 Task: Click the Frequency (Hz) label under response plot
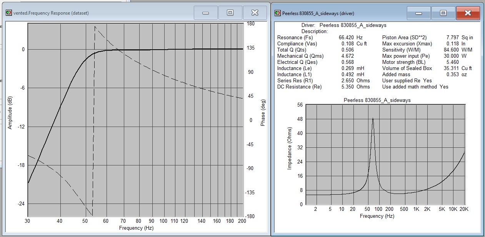tap(136, 228)
